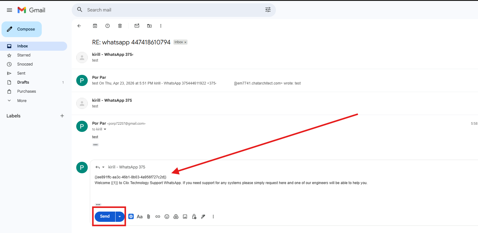
Task: Expand the More section in the sidebar
Action: click(x=22, y=101)
